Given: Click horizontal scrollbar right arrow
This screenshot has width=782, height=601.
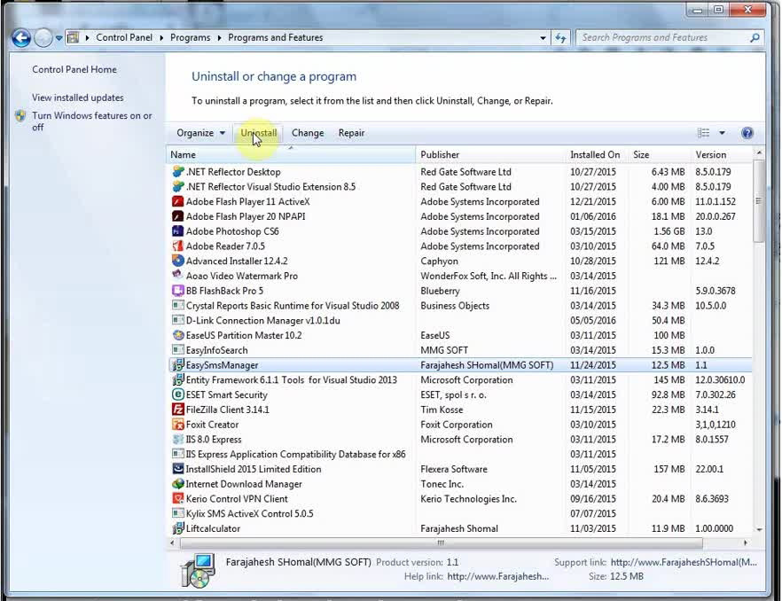Looking at the screenshot, I should [x=746, y=542].
